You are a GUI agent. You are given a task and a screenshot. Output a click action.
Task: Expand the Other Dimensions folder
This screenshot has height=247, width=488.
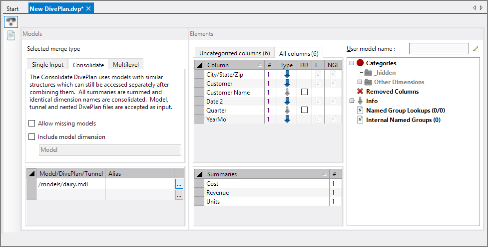pos(360,82)
